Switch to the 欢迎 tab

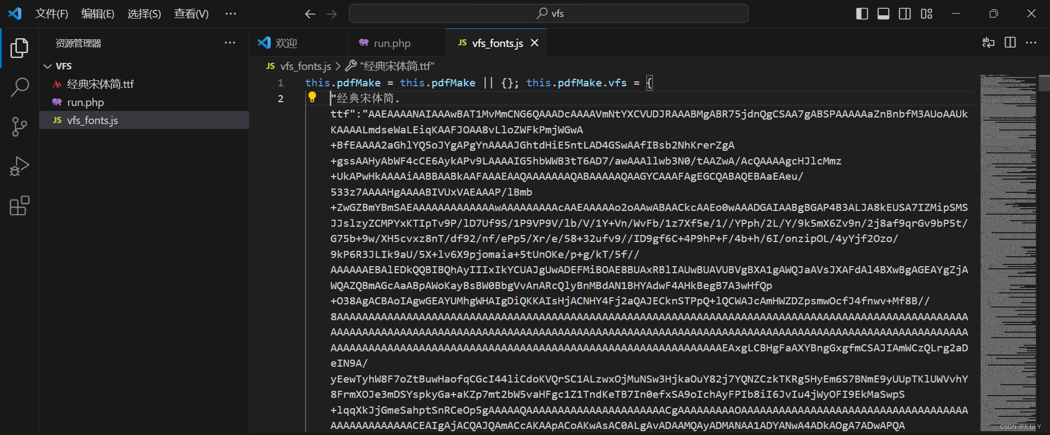[299, 43]
